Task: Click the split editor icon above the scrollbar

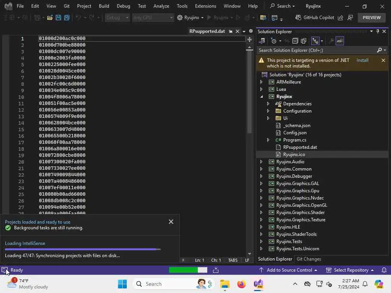Action: point(250,40)
